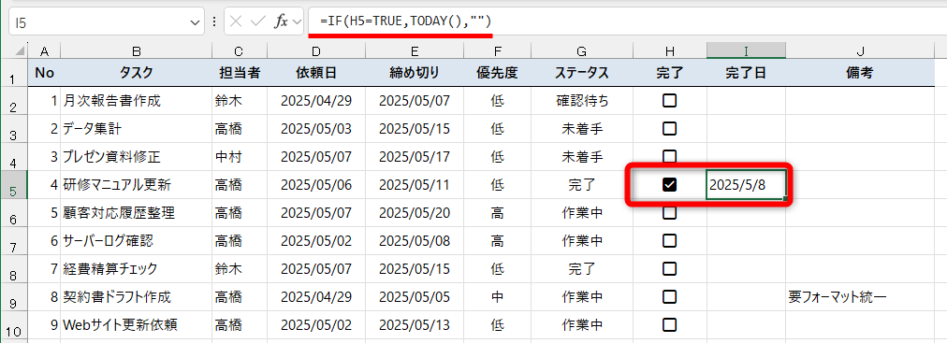Screen dimensions: 947x343
Task: Click the 完了日 header cell
Action: pos(746,73)
